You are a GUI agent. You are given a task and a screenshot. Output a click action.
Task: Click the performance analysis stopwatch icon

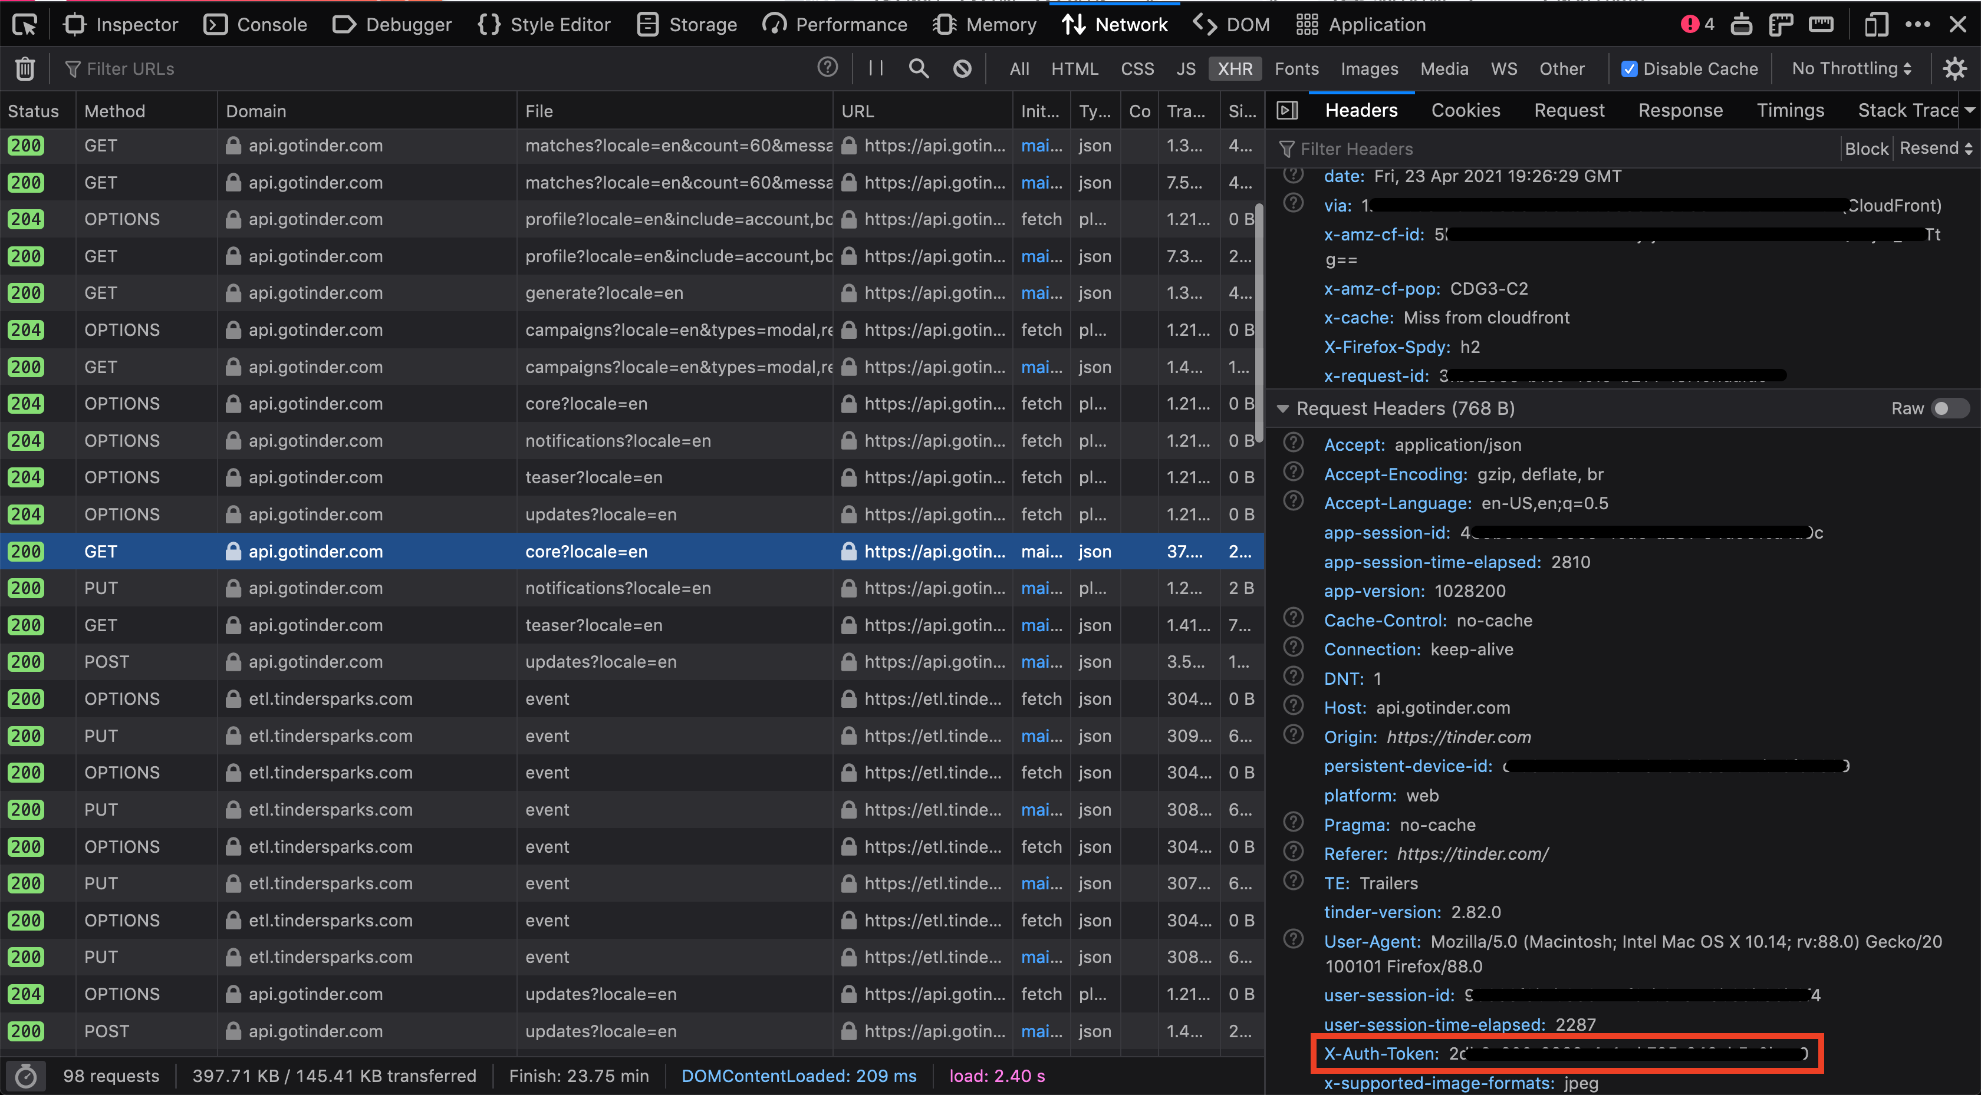pos(26,1076)
